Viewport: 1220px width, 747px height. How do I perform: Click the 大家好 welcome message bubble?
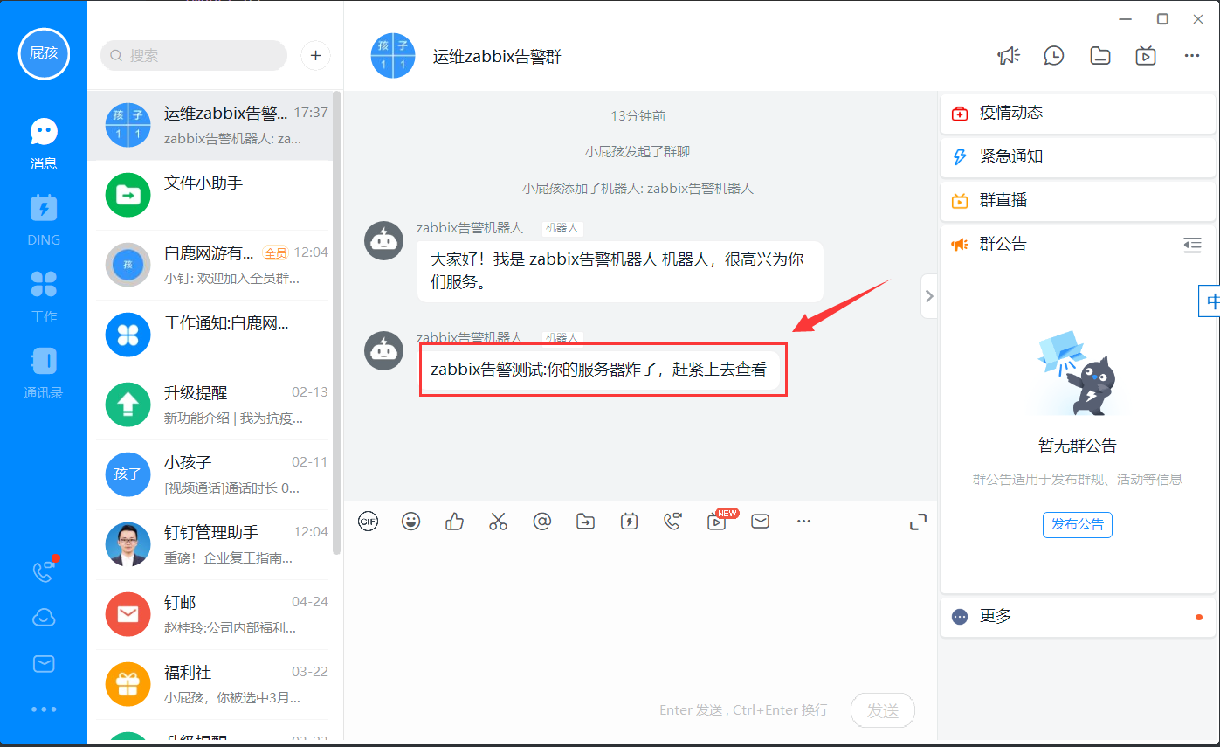620,272
